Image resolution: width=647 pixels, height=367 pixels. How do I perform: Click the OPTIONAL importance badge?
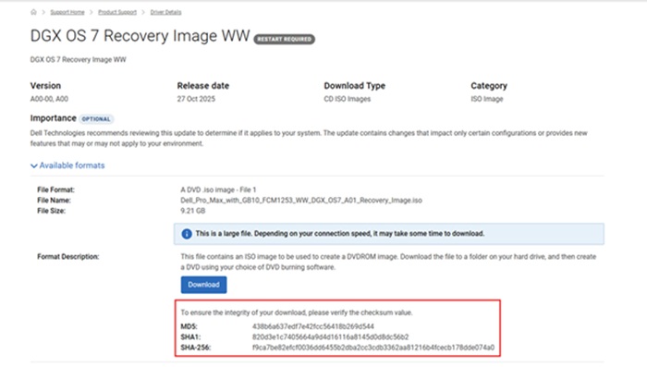coord(96,119)
